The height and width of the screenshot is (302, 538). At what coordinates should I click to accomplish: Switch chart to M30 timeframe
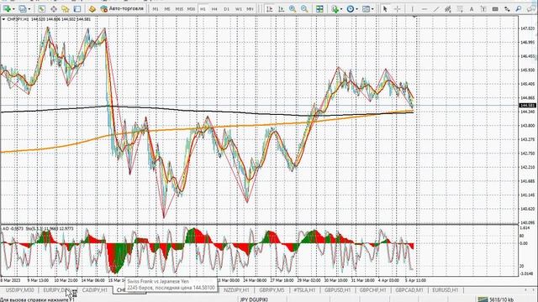(x=191, y=9)
